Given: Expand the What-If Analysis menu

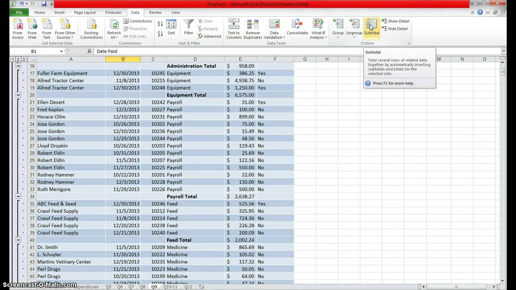Looking at the screenshot, I should click(318, 29).
